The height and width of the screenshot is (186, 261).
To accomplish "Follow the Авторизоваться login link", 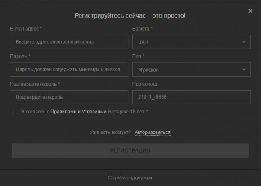I will tap(153, 132).
